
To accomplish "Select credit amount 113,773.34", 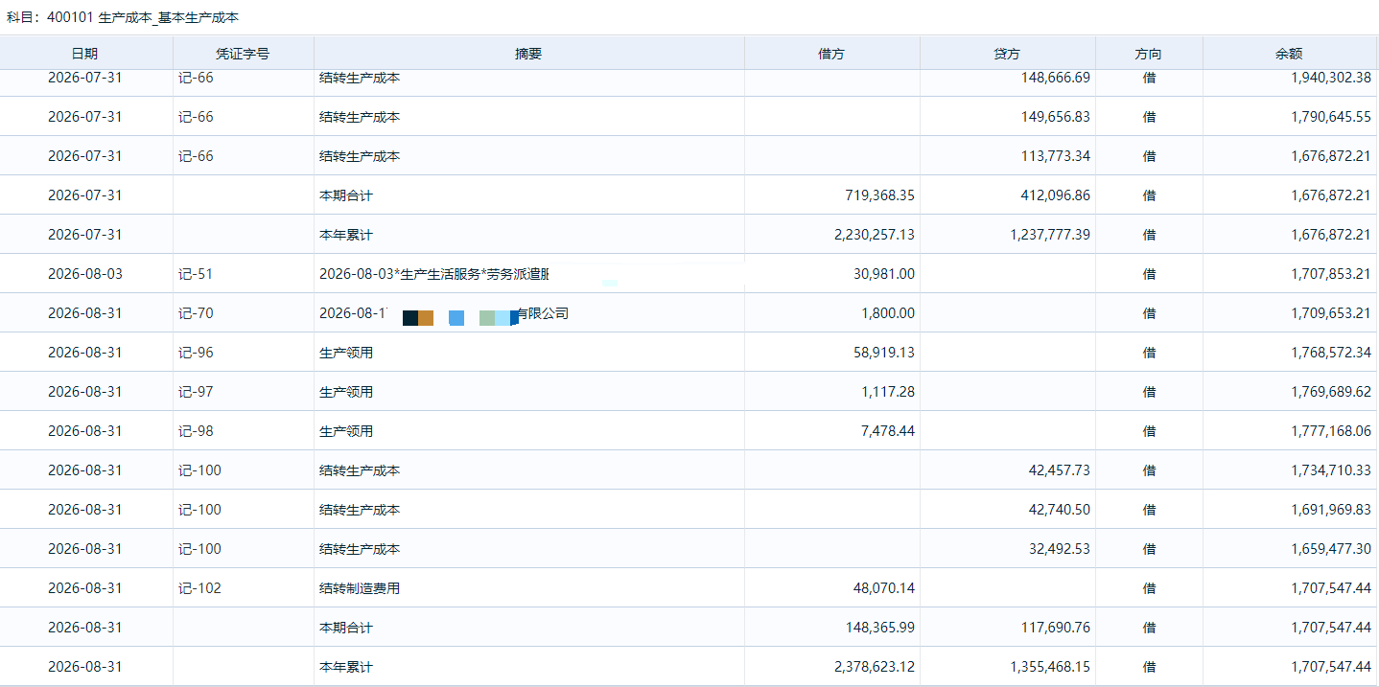I will click(x=1055, y=156).
